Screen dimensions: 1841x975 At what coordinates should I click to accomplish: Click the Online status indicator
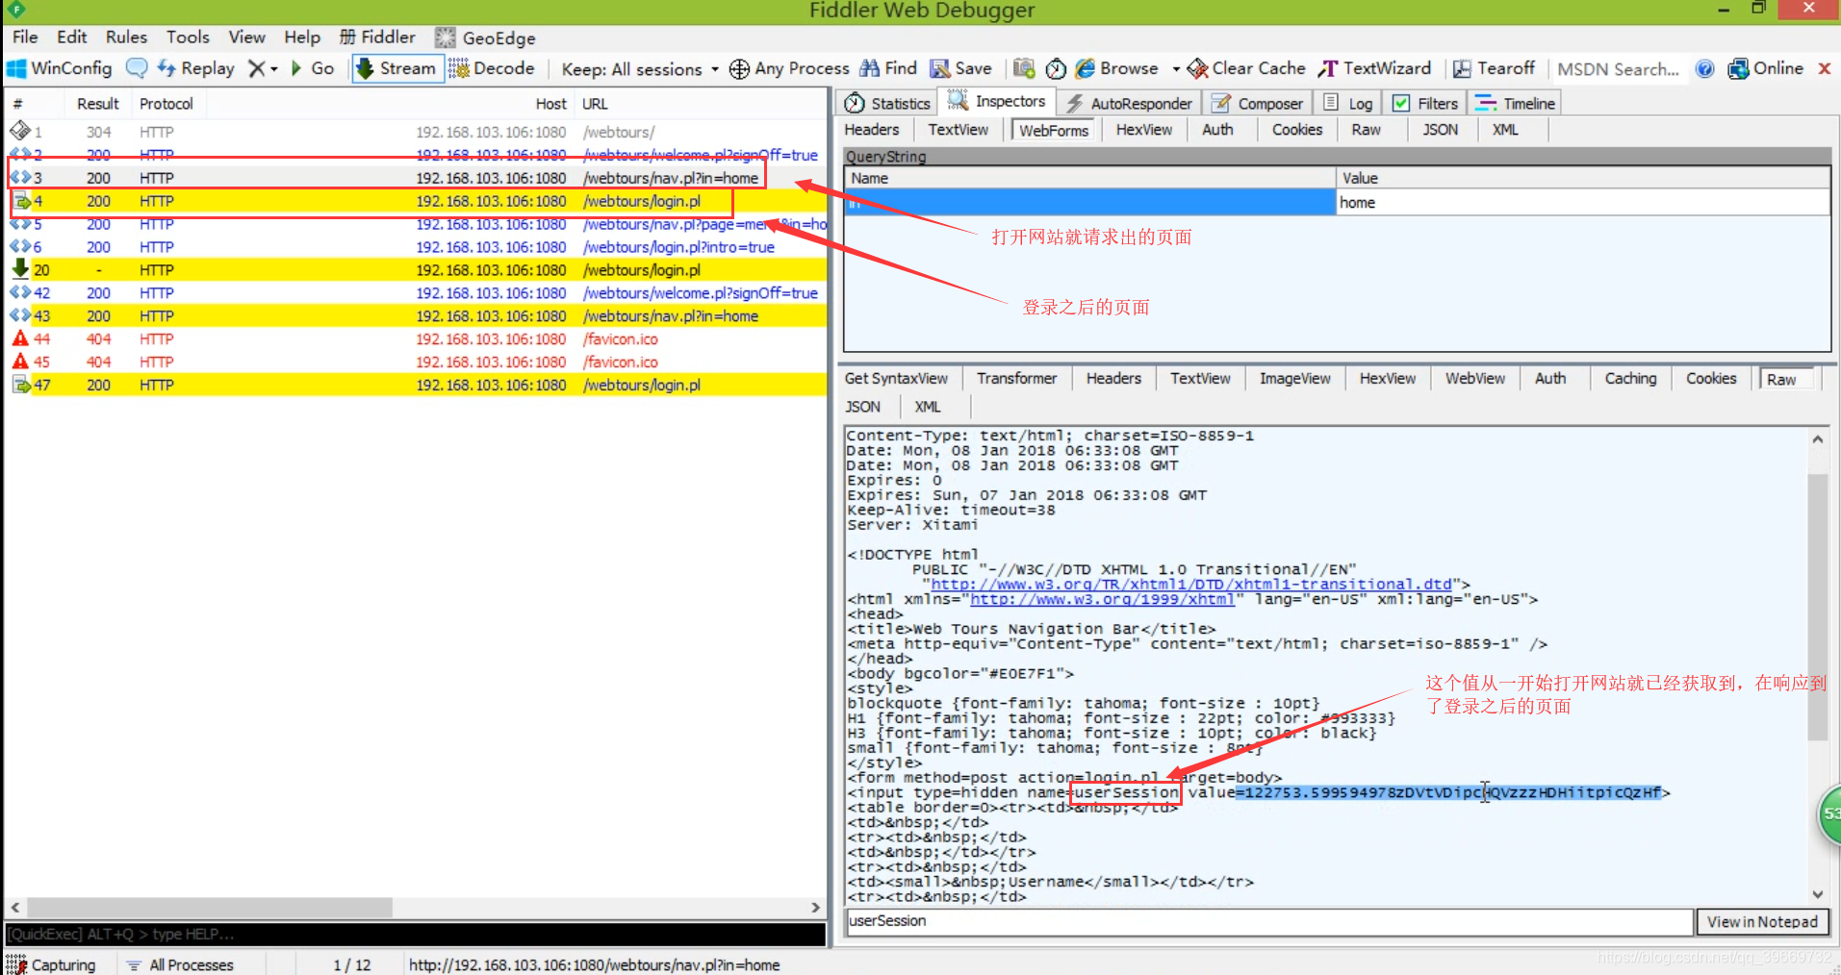(1766, 68)
